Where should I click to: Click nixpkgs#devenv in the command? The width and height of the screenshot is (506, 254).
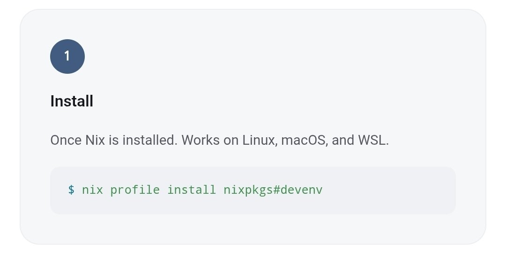pos(273,190)
